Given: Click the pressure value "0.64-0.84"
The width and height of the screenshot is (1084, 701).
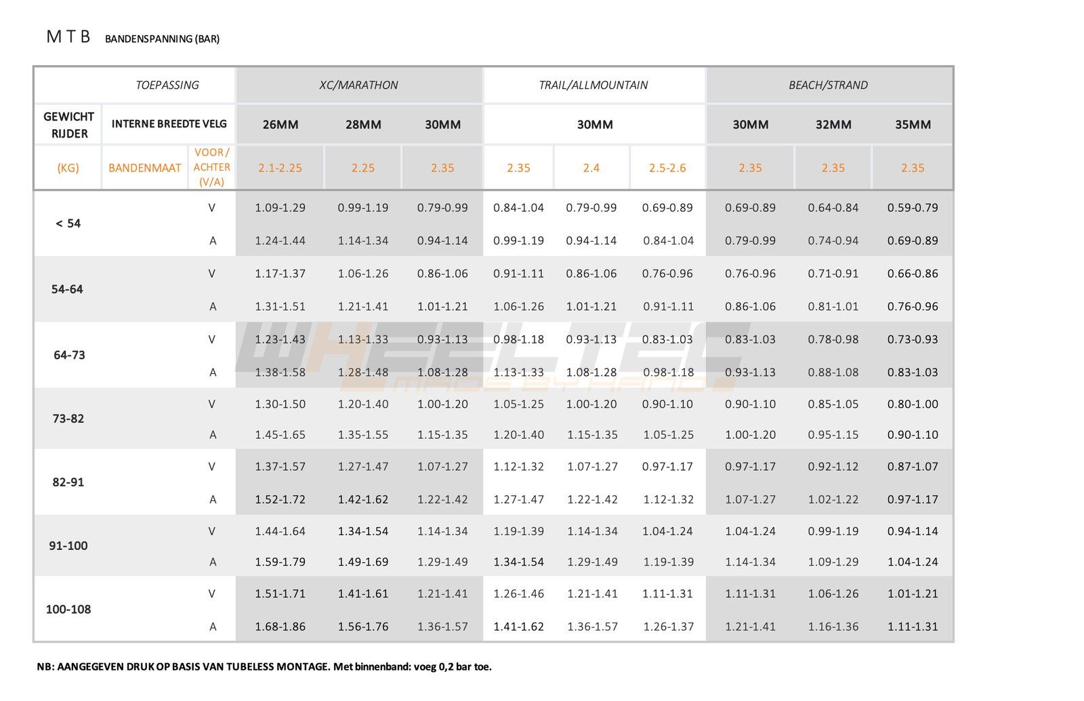Looking at the screenshot, I should [833, 208].
